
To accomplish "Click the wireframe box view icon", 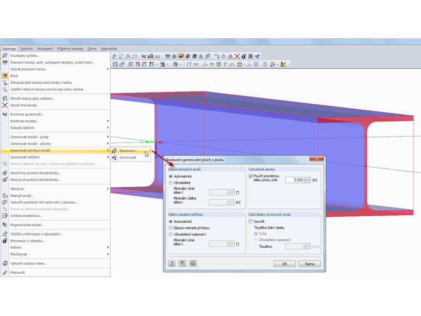I will click(x=115, y=64).
